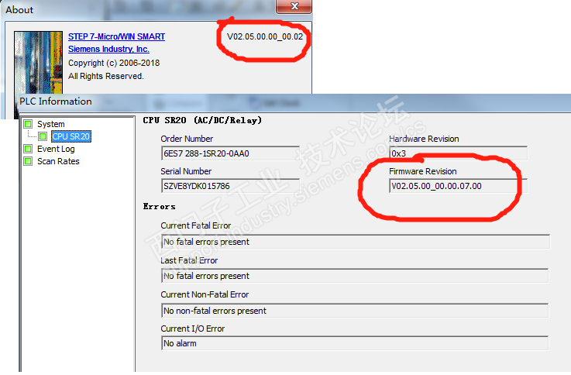Click the All Rights Reserved text
This screenshot has width=571, height=375.
click(x=106, y=76)
